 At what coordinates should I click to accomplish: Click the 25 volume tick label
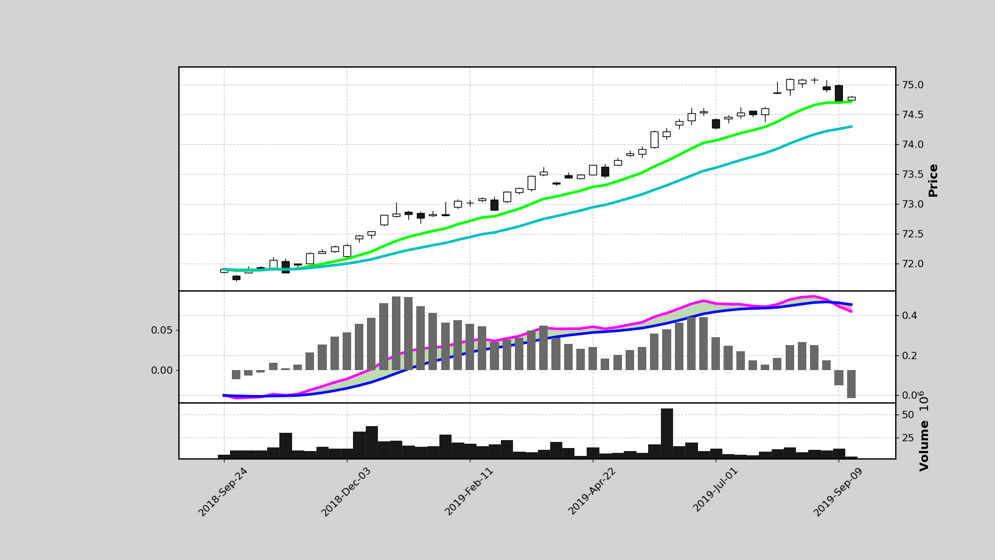click(908, 438)
